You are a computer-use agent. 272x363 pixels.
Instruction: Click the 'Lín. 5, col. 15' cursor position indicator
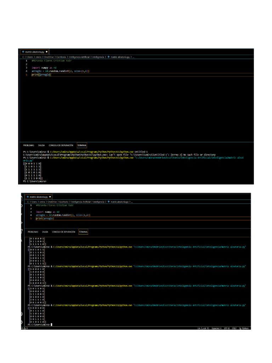(x=203, y=328)
